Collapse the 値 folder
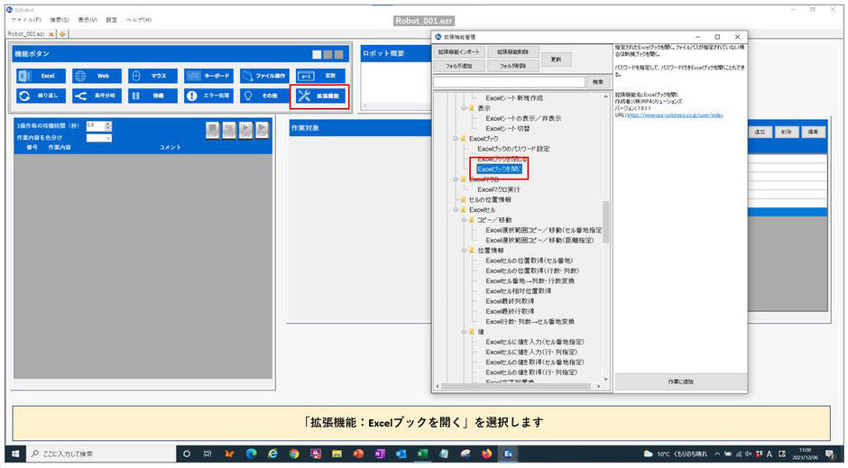 tap(464, 332)
